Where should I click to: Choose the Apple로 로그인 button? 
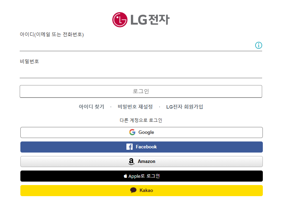pos(142,176)
